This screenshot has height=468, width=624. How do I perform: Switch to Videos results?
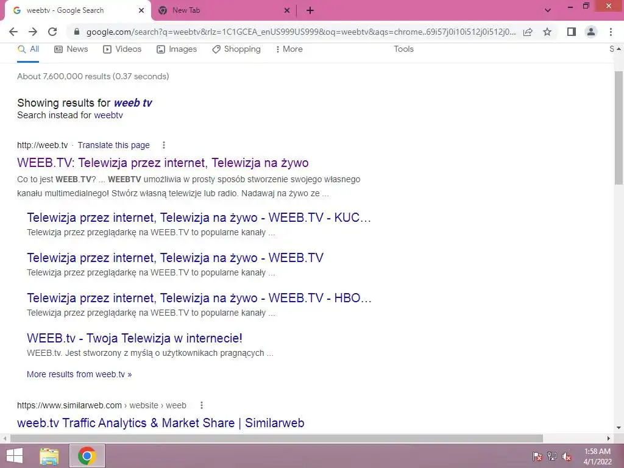click(122, 49)
